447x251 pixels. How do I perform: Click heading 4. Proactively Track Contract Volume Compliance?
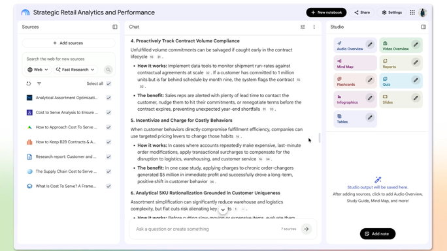click(x=185, y=40)
